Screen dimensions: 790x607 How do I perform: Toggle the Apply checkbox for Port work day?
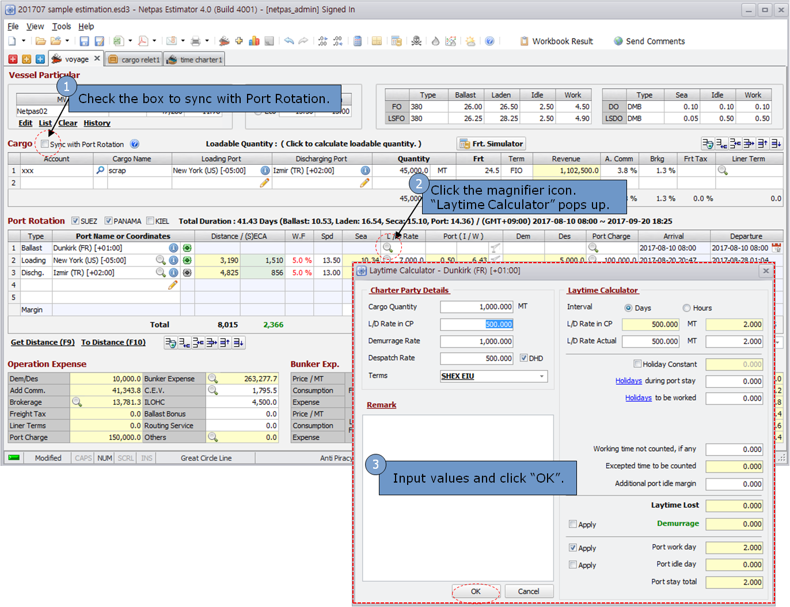coord(572,548)
